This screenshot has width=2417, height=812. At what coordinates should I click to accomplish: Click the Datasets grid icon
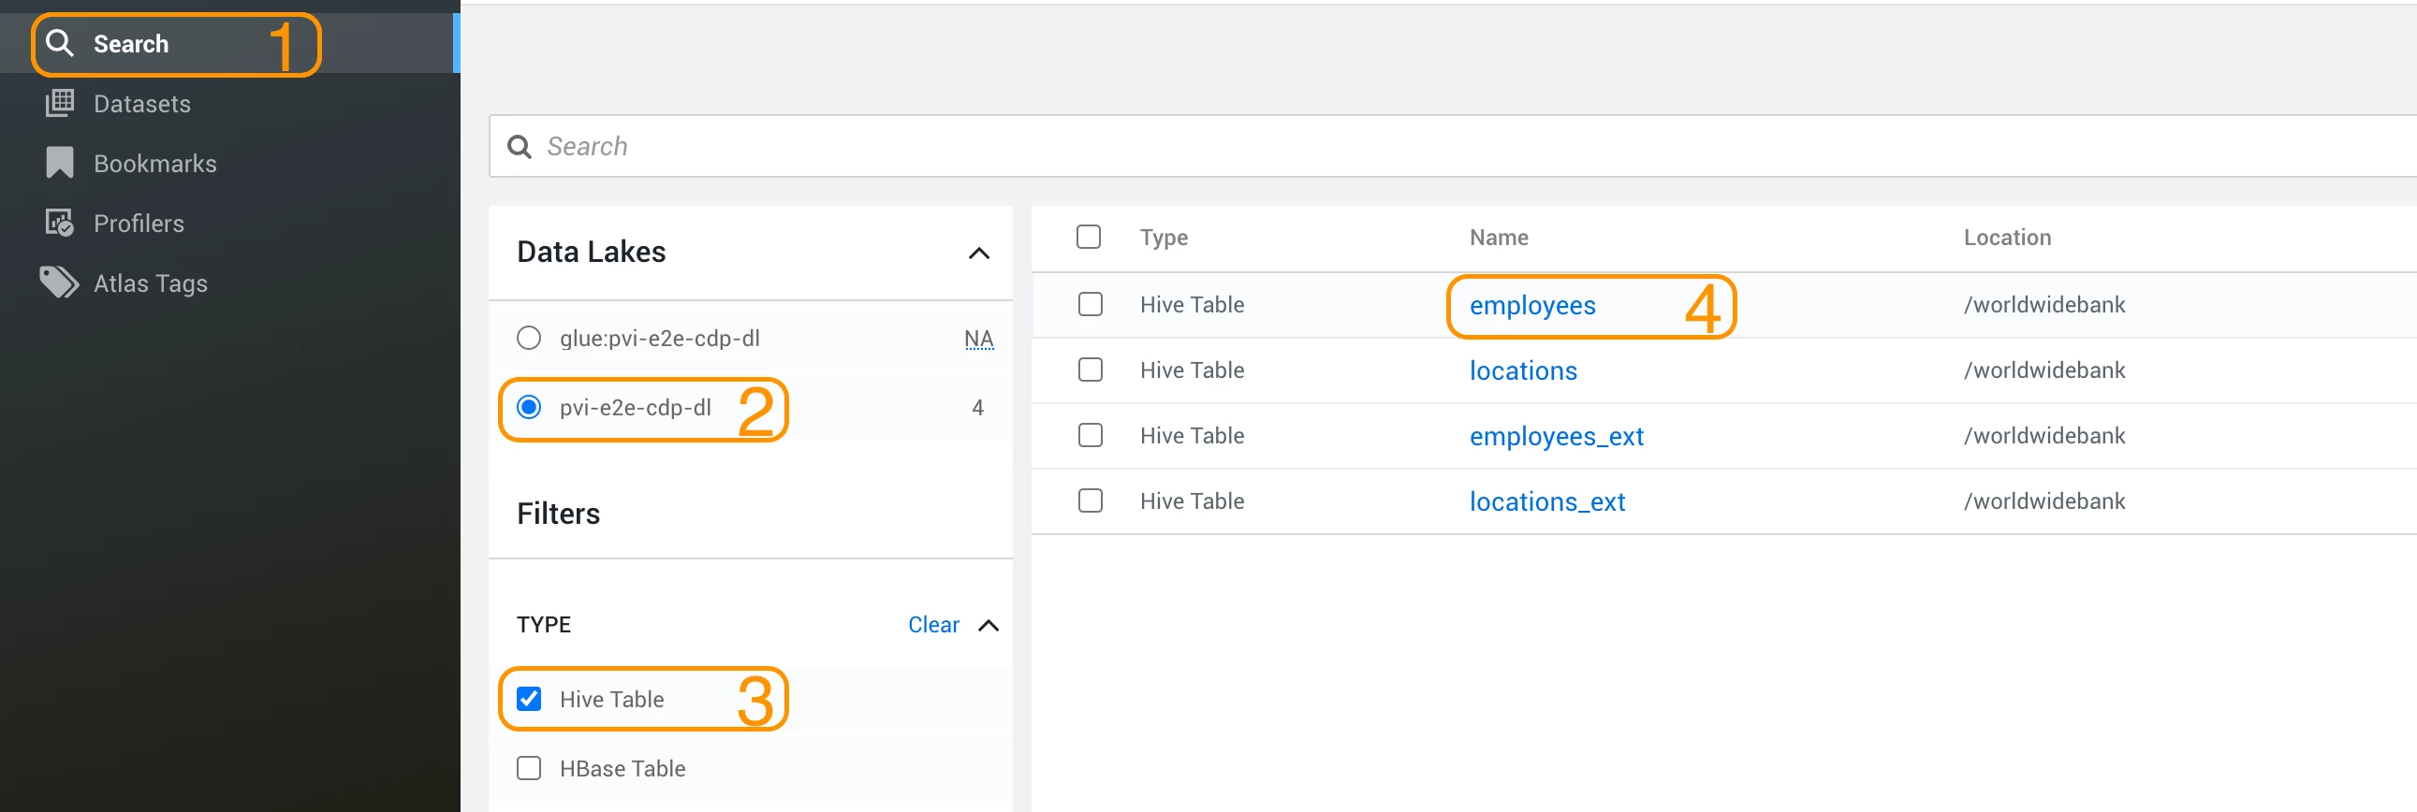pyautogui.click(x=60, y=103)
